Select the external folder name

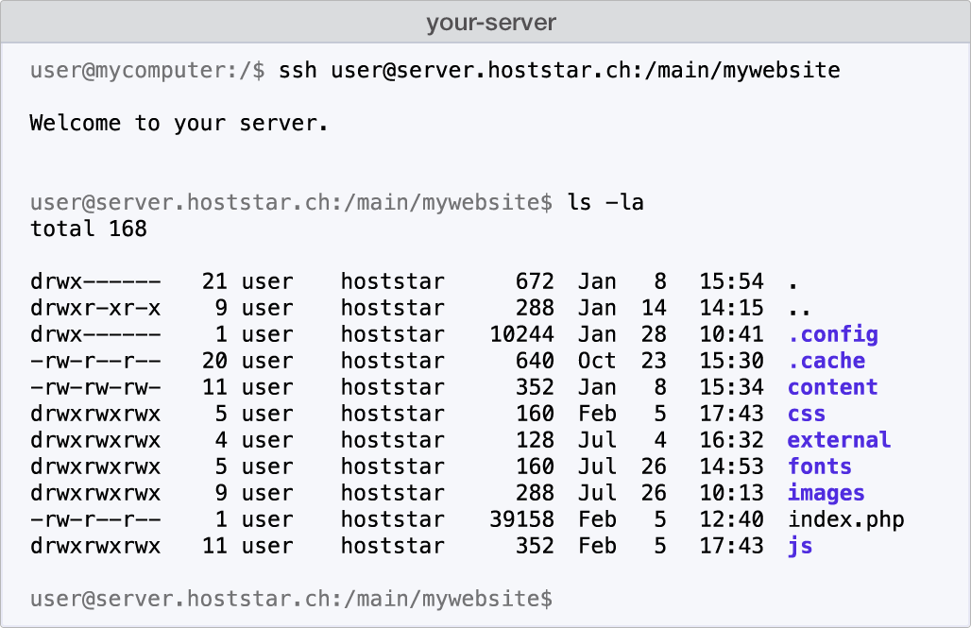839,440
